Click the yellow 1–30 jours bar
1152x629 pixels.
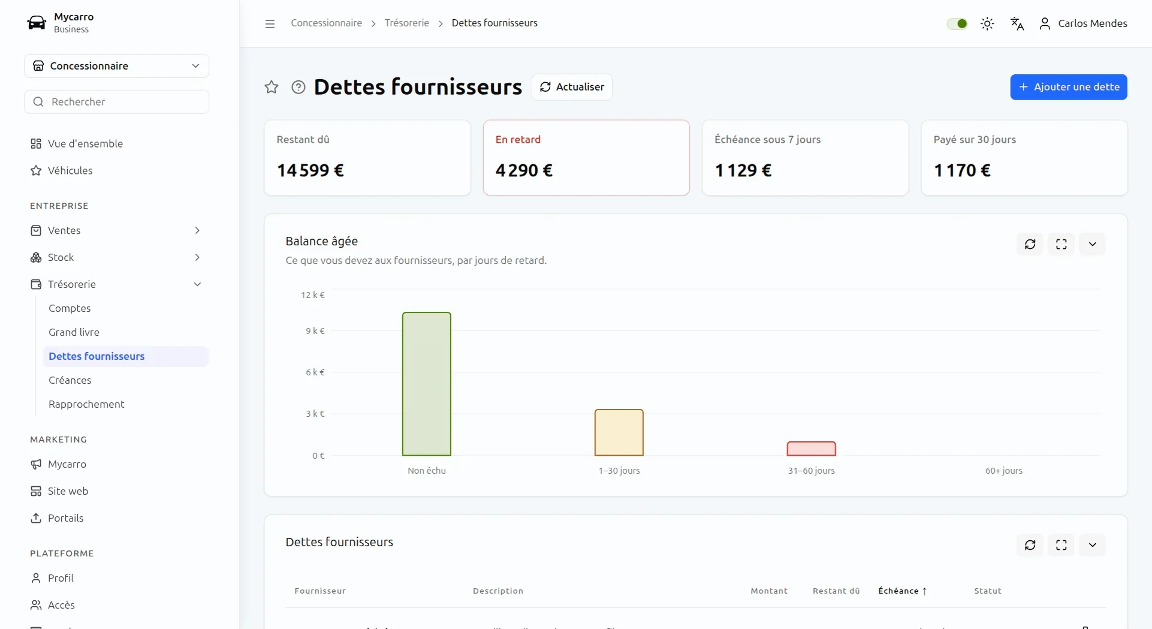(x=619, y=432)
